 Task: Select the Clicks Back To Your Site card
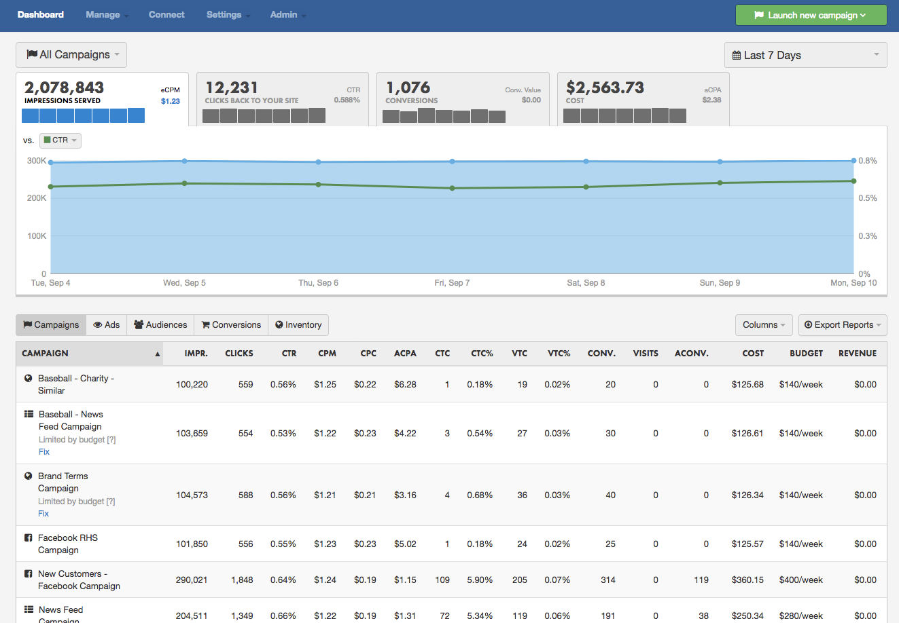click(283, 99)
